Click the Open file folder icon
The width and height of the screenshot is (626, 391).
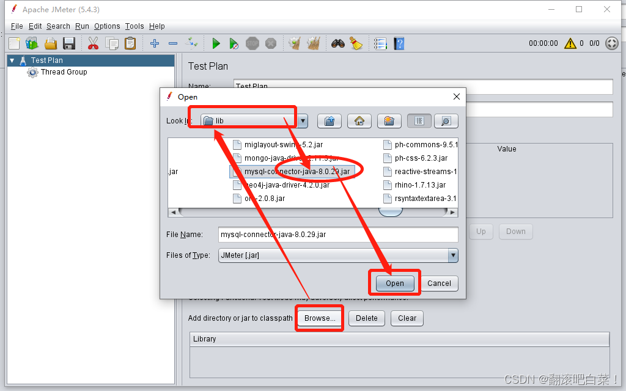click(x=51, y=43)
